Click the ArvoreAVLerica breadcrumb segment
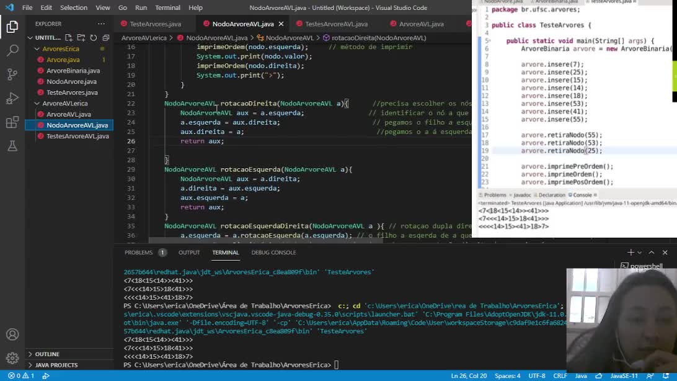This screenshot has height=381, width=677. 144,38
